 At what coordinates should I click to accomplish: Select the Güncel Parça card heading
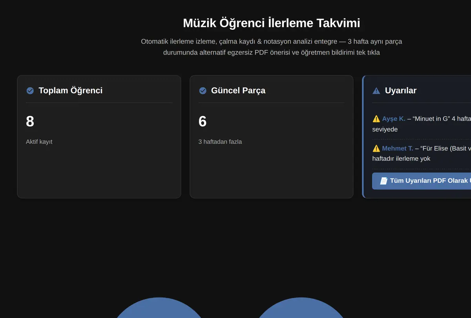(x=238, y=91)
